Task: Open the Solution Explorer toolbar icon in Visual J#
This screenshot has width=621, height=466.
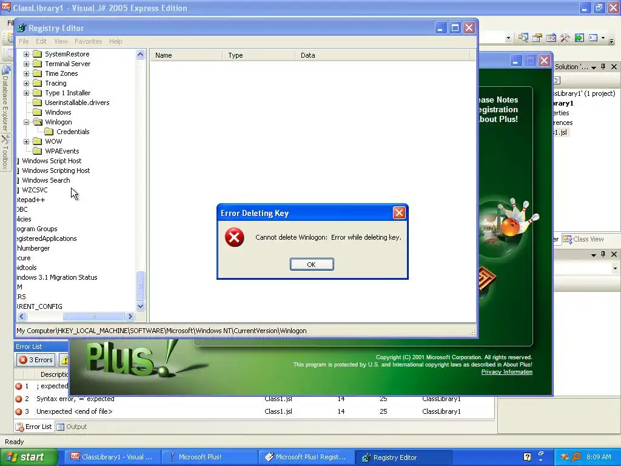Action: pos(523,38)
